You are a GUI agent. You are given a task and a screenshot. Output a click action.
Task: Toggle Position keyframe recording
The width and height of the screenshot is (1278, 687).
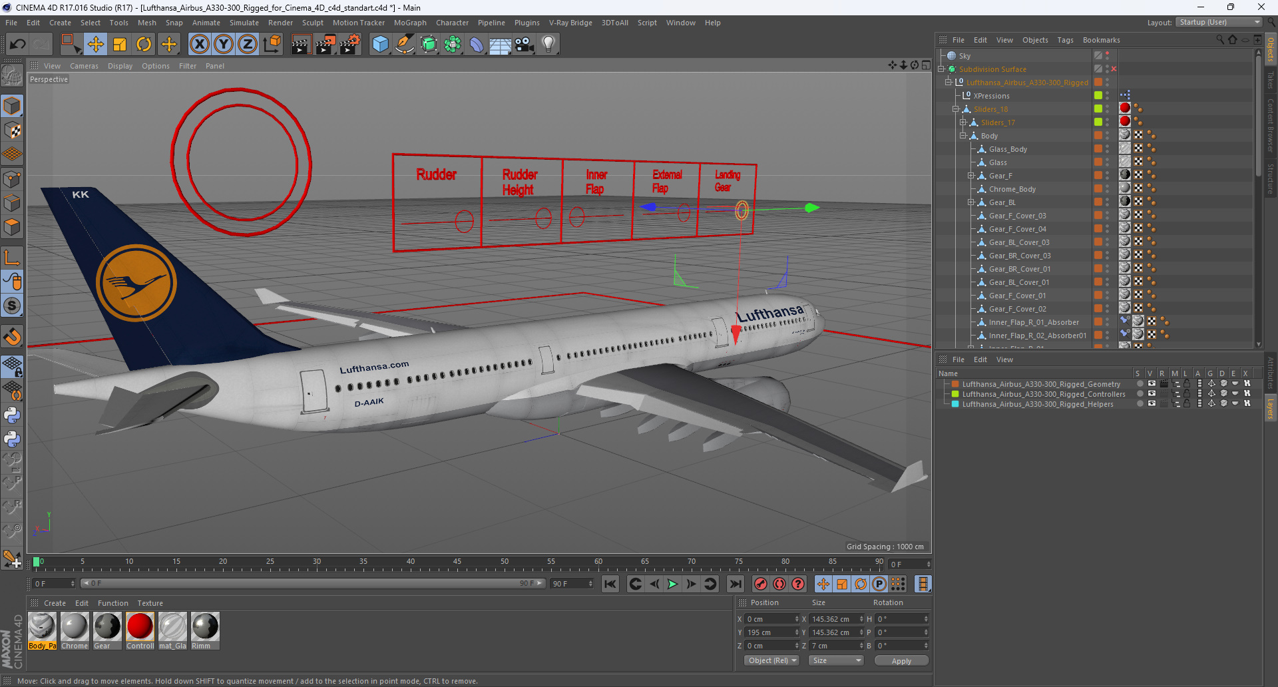pos(823,584)
